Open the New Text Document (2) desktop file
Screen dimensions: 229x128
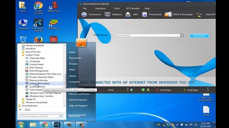(206, 97)
